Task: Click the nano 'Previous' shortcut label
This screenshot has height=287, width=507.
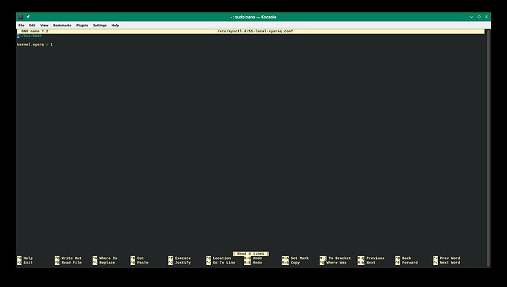Action: coord(375,258)
